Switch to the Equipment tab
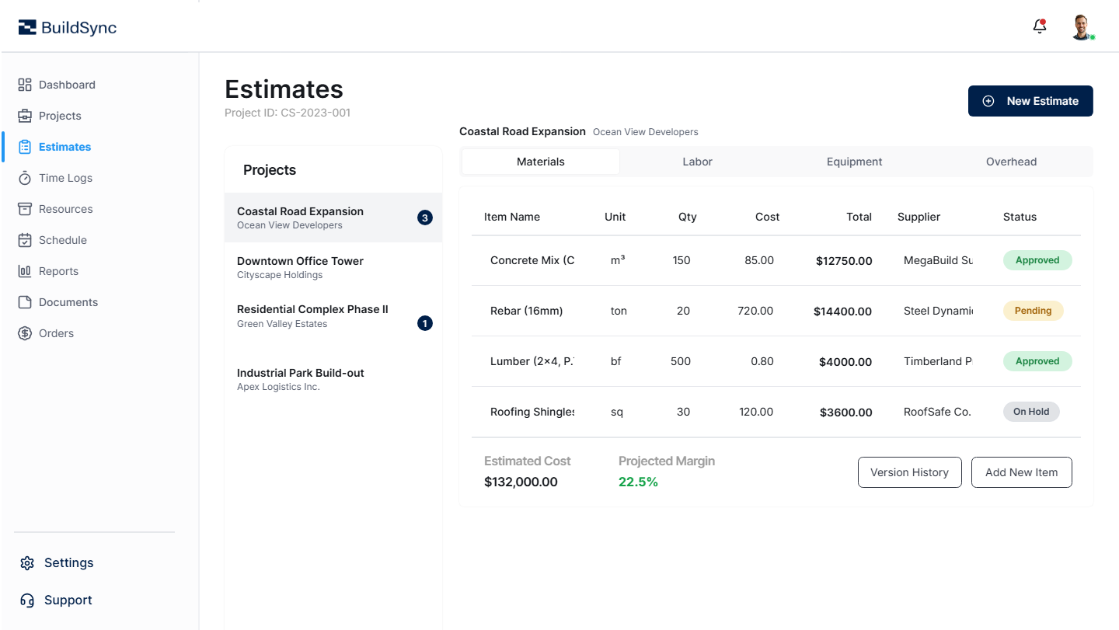This screenshot has width=1119, height=630. (854, 161)
